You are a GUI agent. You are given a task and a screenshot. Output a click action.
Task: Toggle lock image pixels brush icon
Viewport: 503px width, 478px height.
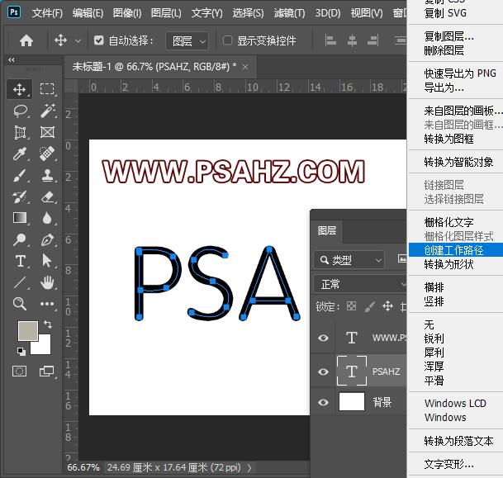(370, 306)
